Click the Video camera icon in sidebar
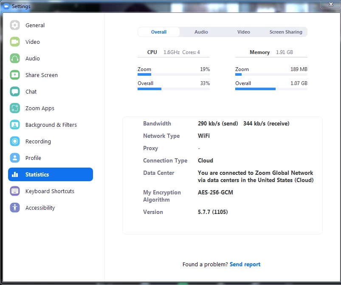 coord(15,42)
